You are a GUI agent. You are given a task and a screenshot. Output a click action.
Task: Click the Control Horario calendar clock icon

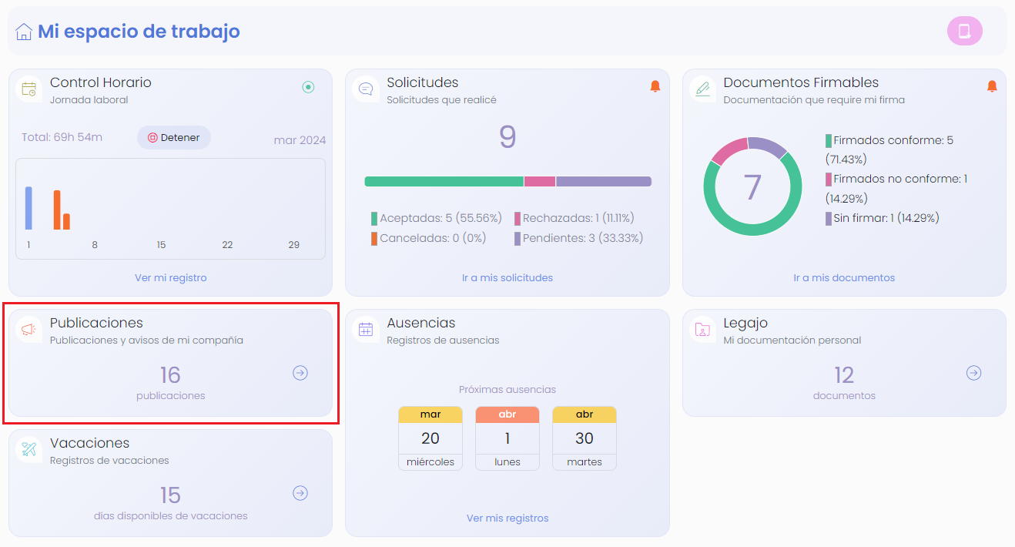click(29, 89)
